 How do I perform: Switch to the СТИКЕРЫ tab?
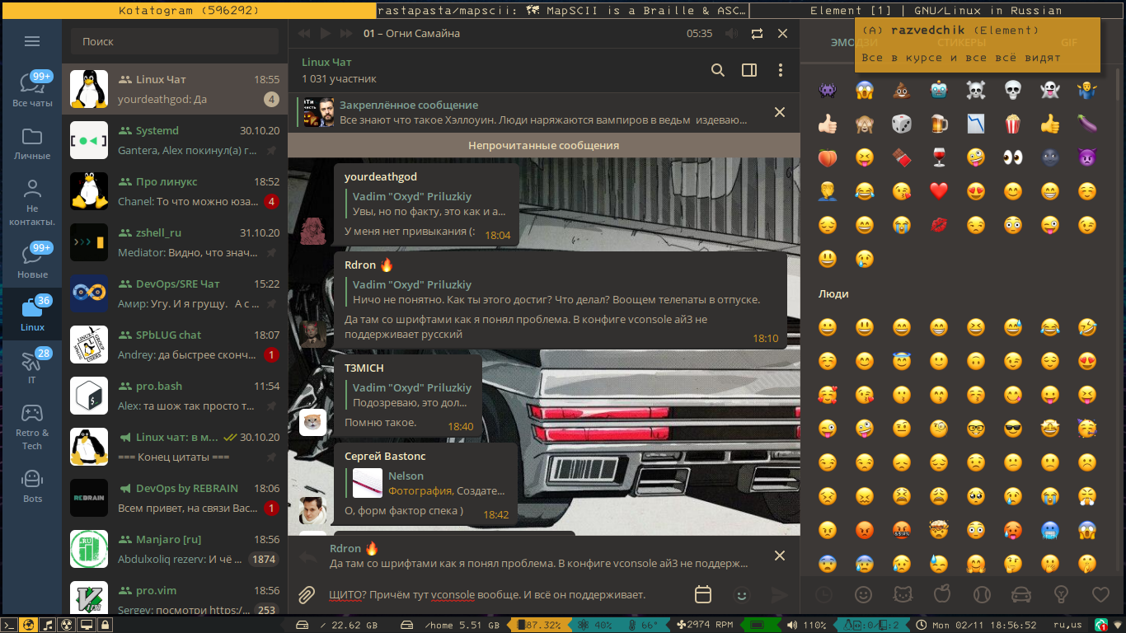pyautogui.click(x=961, y=42)
